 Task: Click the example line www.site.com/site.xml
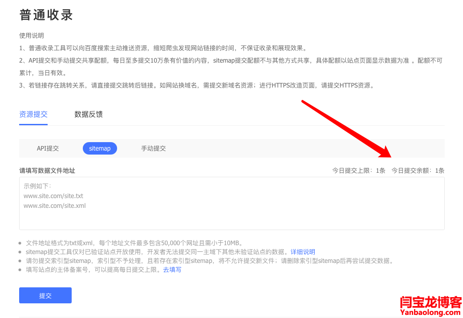[x=54, y=205]
